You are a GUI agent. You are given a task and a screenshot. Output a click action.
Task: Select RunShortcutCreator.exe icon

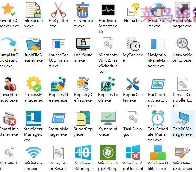[157, 84]
